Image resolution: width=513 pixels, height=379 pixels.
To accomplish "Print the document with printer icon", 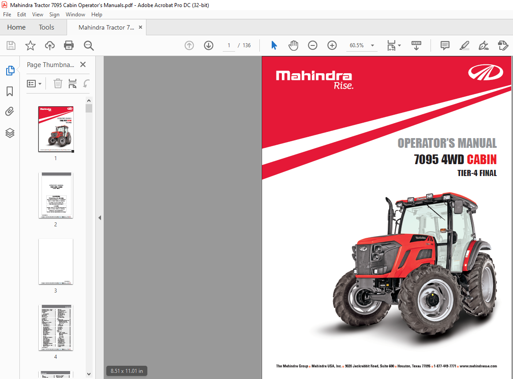I will click(x=69, y=45).
